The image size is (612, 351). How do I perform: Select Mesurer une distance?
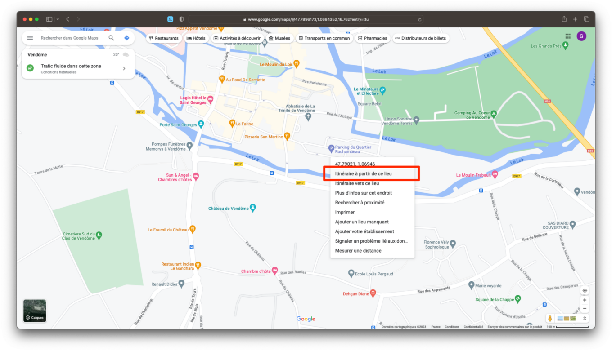pyautogui.click(x=372, y=251)
